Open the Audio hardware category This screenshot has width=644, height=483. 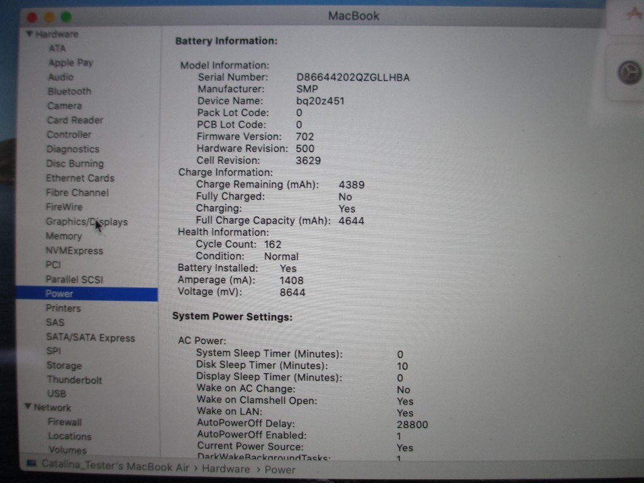(x=61, y=77)
